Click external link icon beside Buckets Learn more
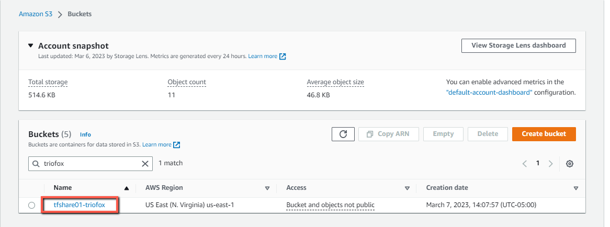Viewport: 610px width, 227px height. [x=177, y=144]
